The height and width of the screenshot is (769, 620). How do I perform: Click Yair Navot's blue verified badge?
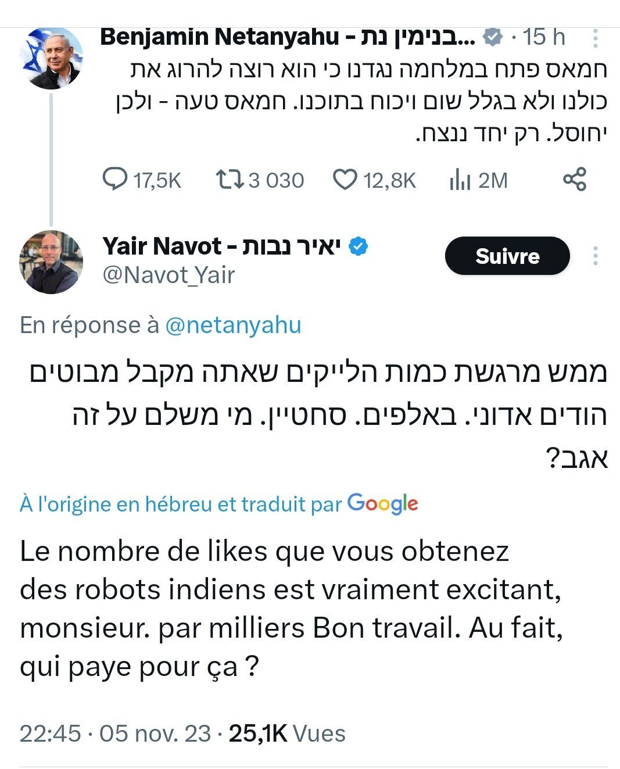(359, 246)
